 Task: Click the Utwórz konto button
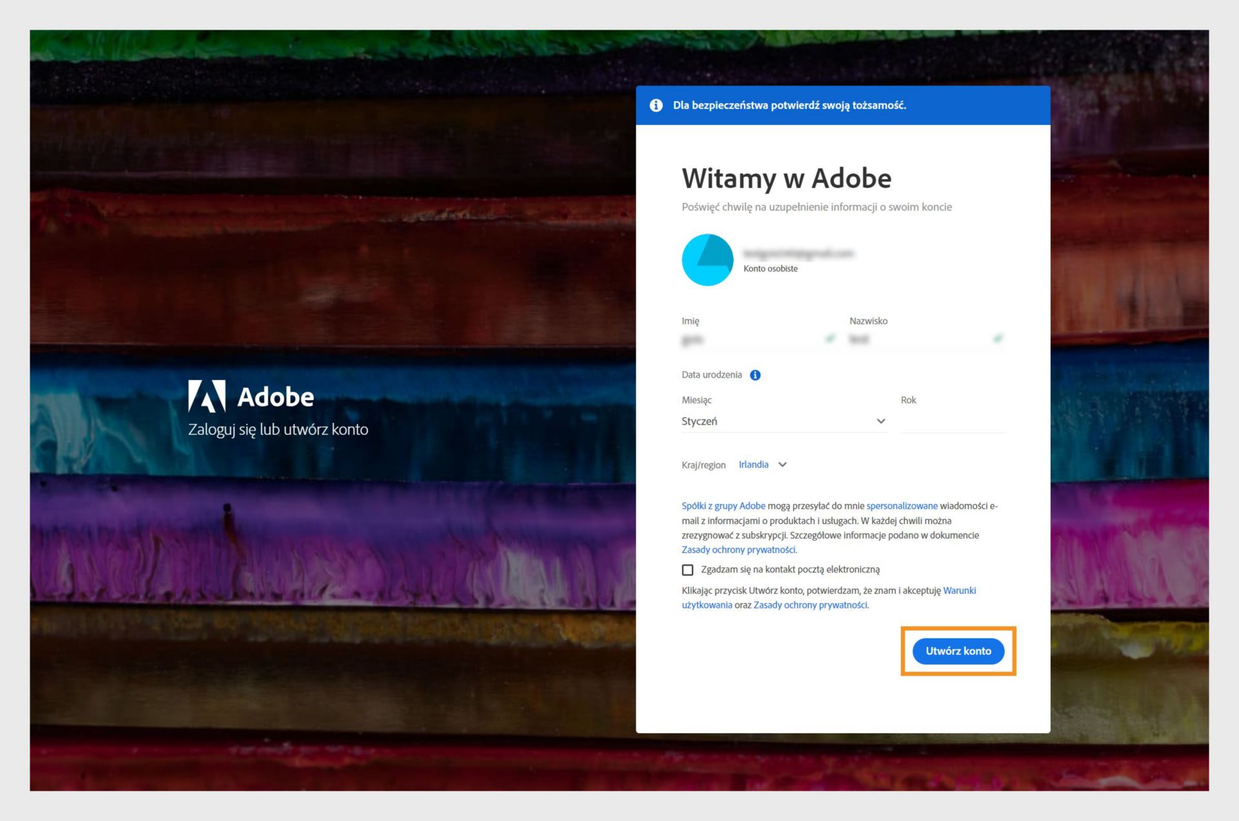[958, 651]
